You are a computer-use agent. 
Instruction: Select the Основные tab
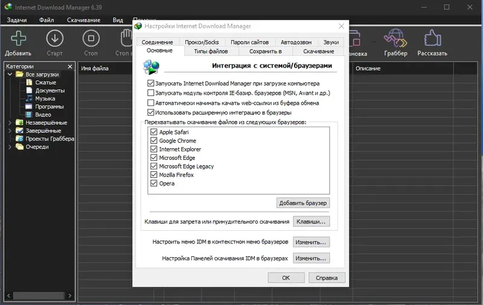(x=159, y=51)
